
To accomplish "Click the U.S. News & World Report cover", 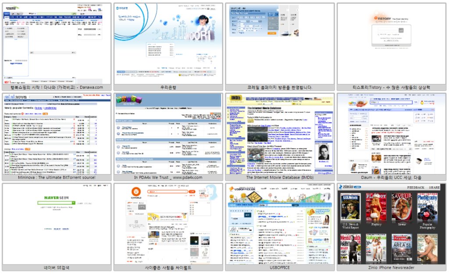I will coord(350,207).
